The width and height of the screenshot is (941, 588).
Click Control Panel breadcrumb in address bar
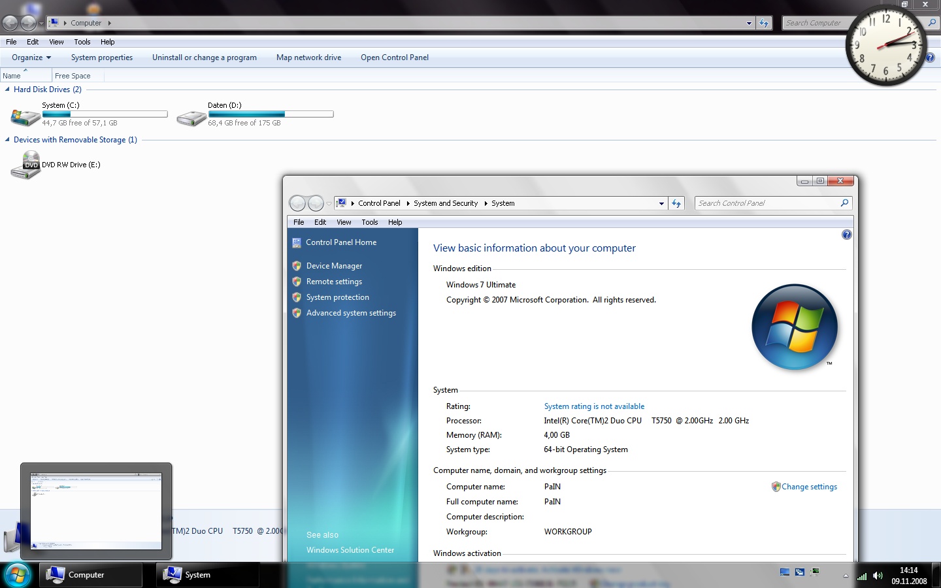coord(379,203)
